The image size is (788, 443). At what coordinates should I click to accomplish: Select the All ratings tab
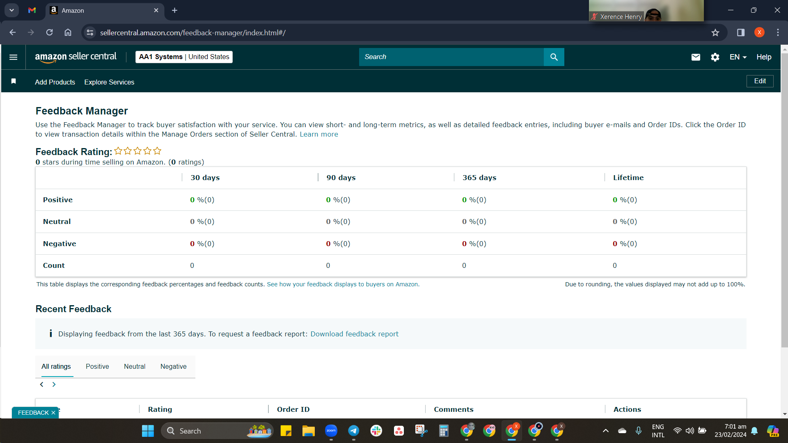[x=56, y=366]
